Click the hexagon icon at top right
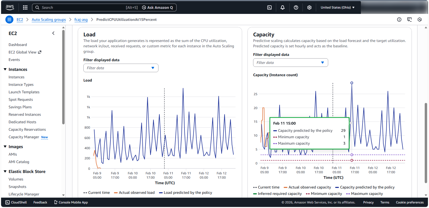This screenshot has width=429, height=208. click(x=420, y=20)
